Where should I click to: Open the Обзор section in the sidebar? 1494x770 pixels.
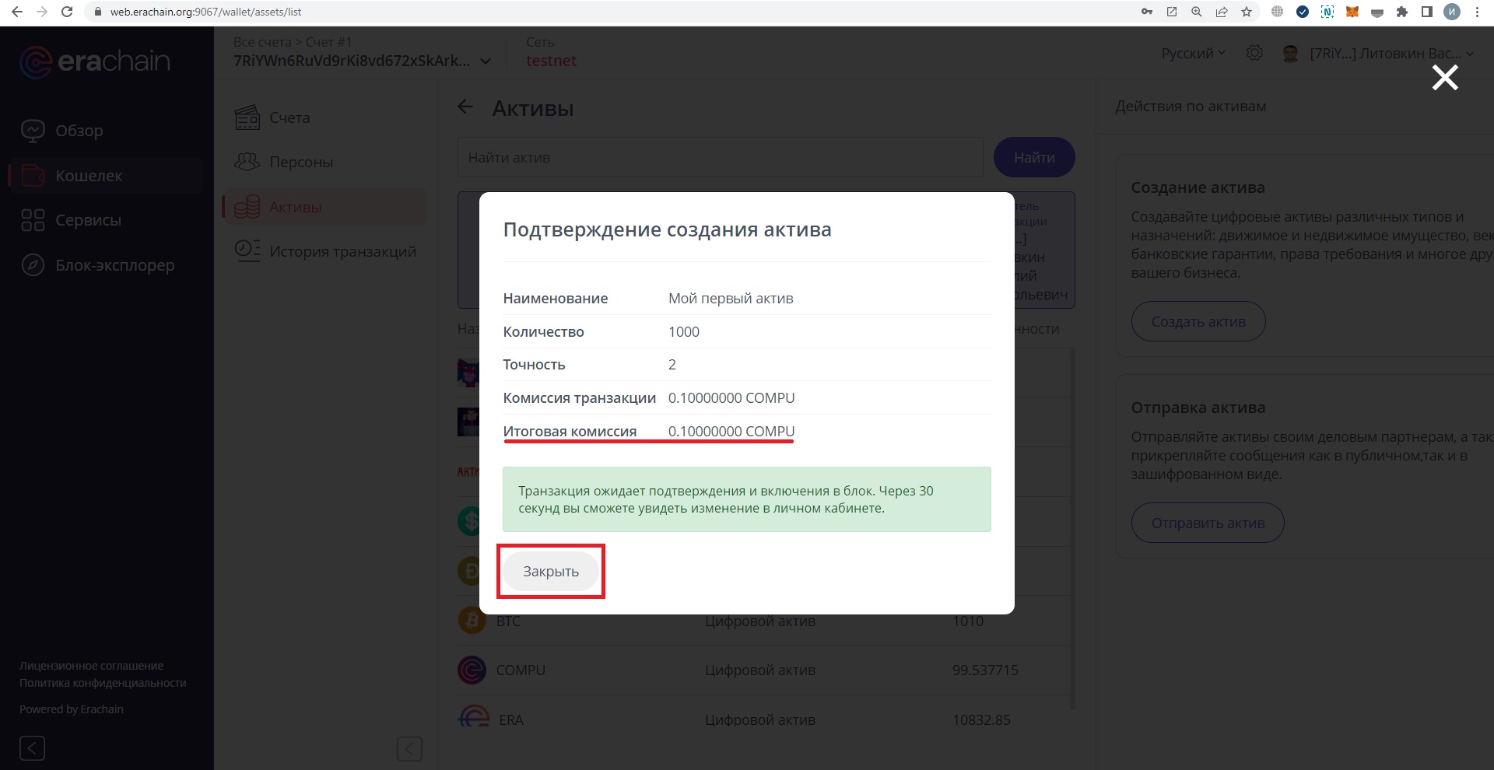(79, 131)
